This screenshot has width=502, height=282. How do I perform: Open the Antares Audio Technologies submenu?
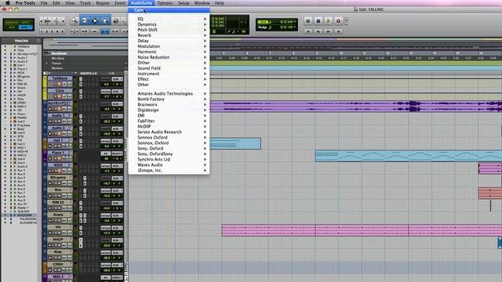click(x=169, y=94)
